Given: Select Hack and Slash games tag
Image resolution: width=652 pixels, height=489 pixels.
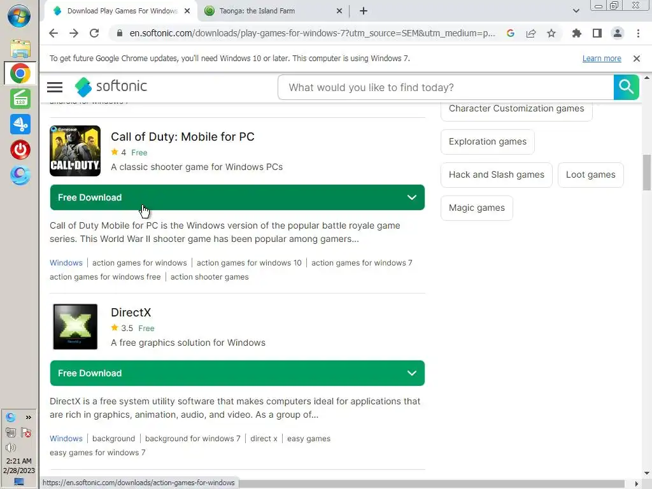Looking at the screenshot, I should pos(497,175).
